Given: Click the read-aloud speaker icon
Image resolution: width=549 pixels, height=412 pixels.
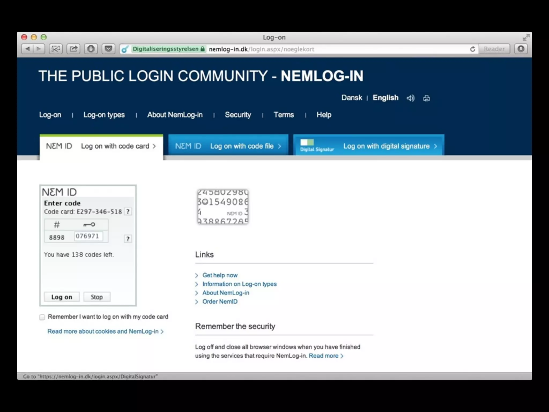Looking at the screenshot, I should click(410, 98).
